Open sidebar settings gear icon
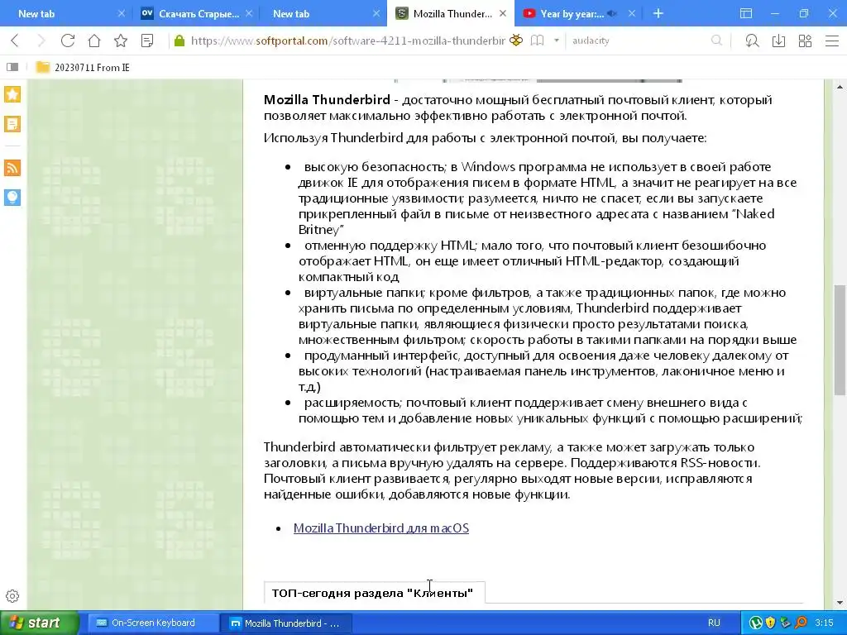Viewport: 847px width, 635px height. click(x=12, y=596)
